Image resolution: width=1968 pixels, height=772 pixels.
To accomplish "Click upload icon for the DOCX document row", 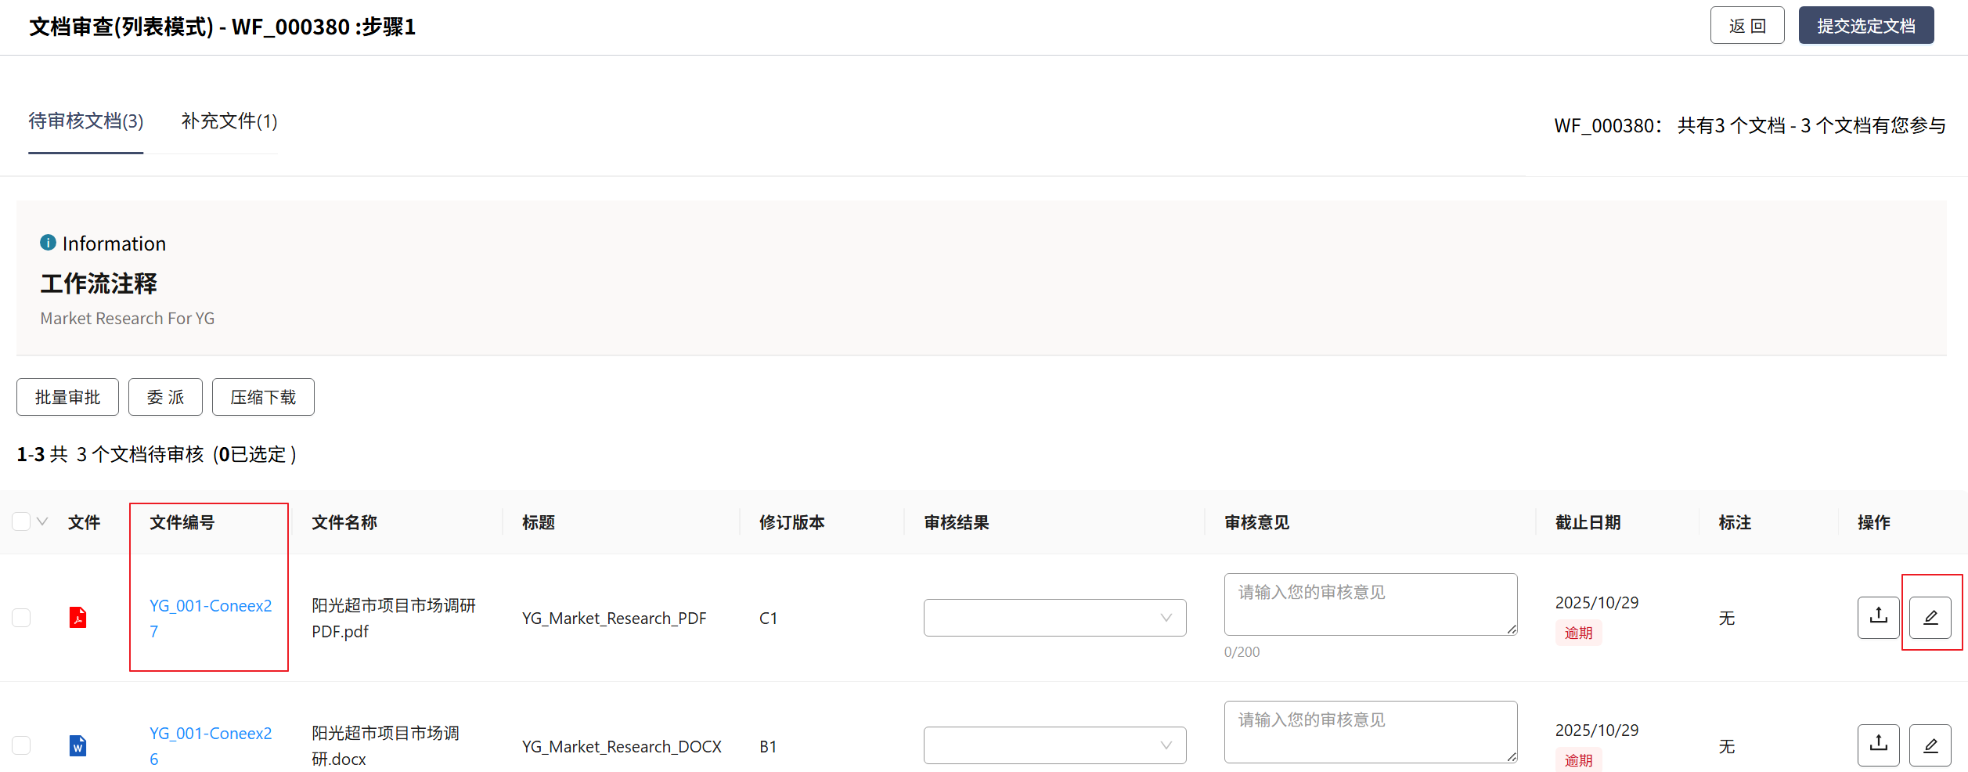I will (x=1878, y=745).
